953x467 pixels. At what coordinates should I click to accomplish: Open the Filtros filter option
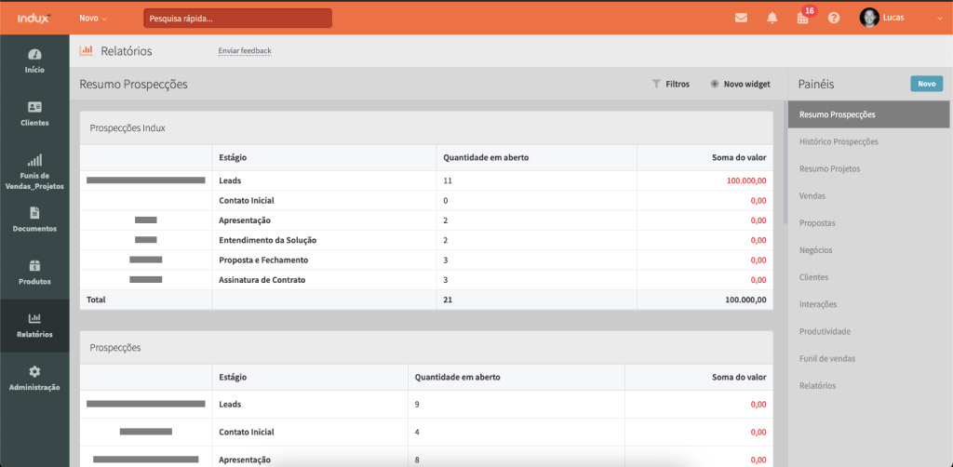(x=671, y=84)
